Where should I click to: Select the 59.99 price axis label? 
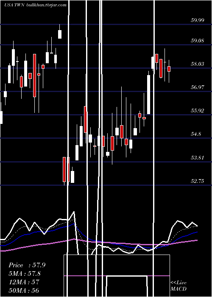198,20
